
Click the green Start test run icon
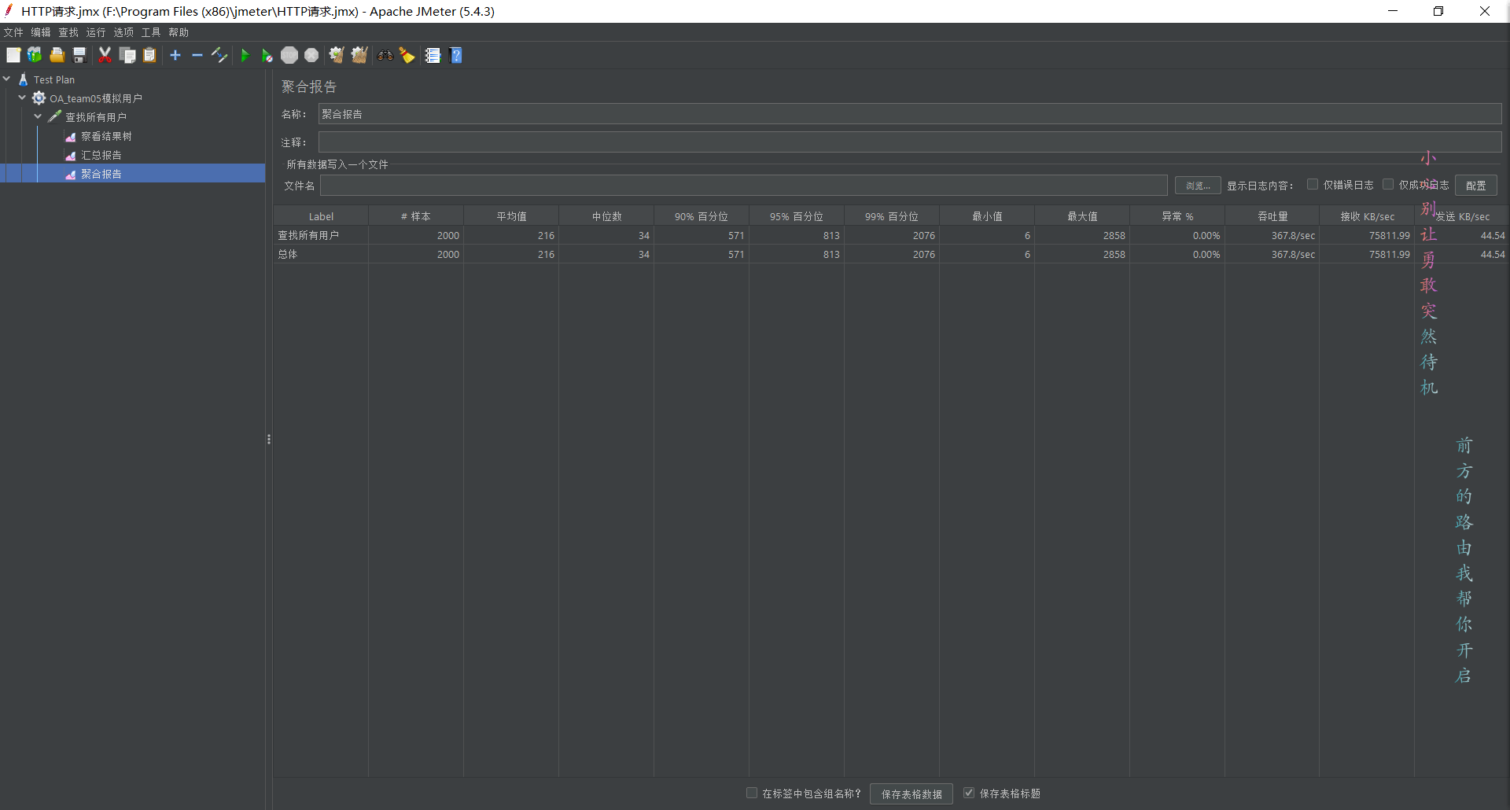[245, 55]
